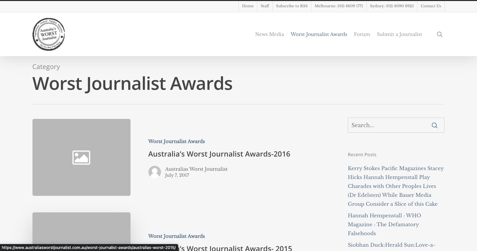
Task: Click the Category label above the heading
Action: 46,67
